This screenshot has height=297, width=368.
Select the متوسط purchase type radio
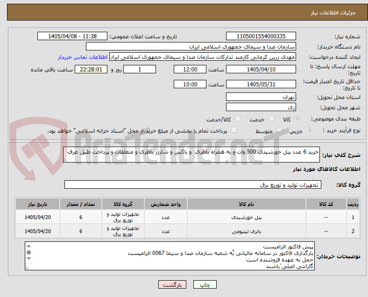[279, 130]
